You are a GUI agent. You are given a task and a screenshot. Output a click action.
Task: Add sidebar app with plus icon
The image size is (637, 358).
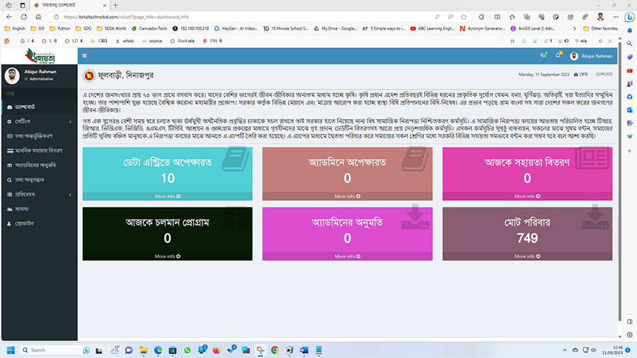[x=629, y=151]
